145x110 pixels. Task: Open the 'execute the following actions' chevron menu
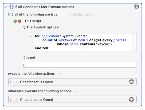click(60, 74)
